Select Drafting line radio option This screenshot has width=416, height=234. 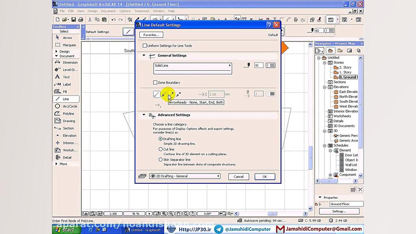[x=160, y=139]
